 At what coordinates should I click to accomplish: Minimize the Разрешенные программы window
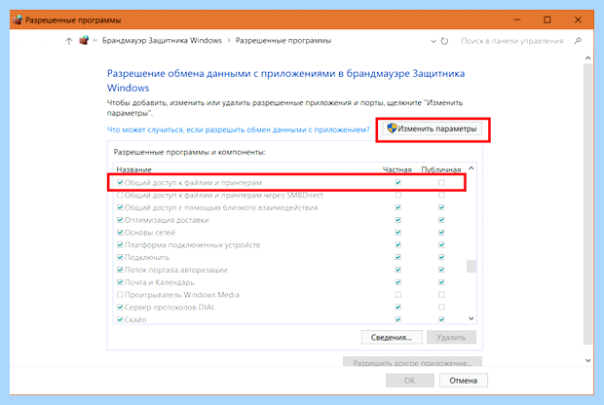(517, 19)
